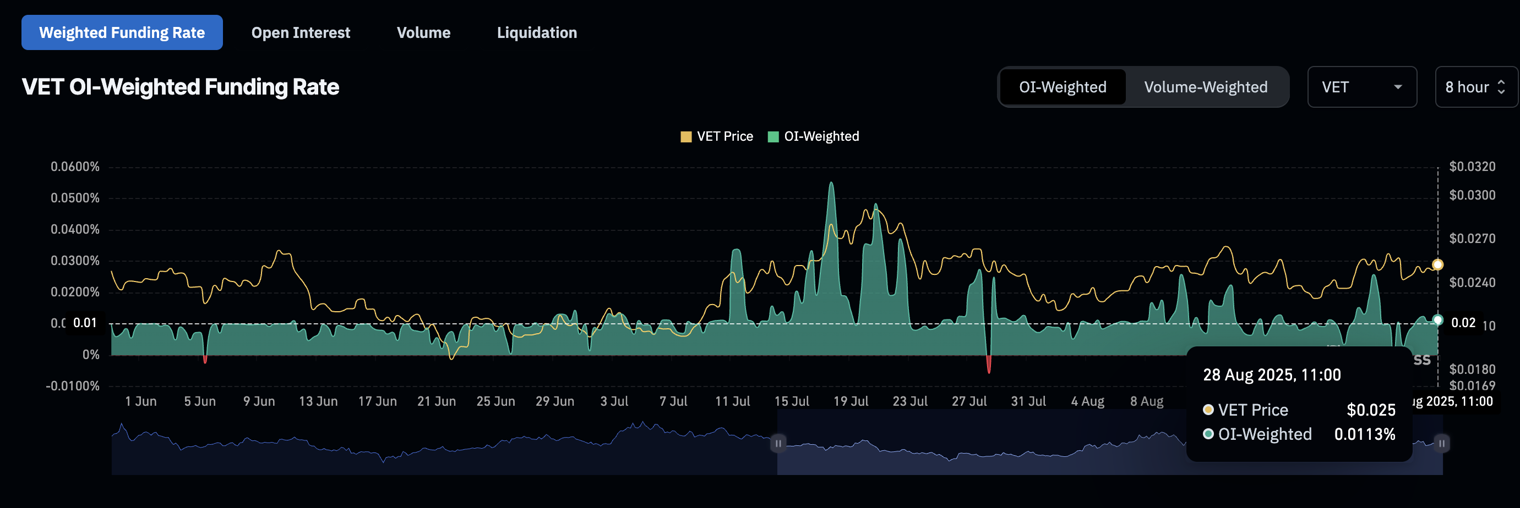Click the "3 Jul" date label
Screen dimensions: 1520x508
coord(614,401)
